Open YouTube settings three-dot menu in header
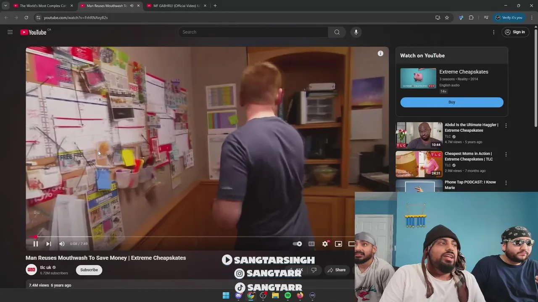This screenshot has height=302, width=538. (493, 32)
